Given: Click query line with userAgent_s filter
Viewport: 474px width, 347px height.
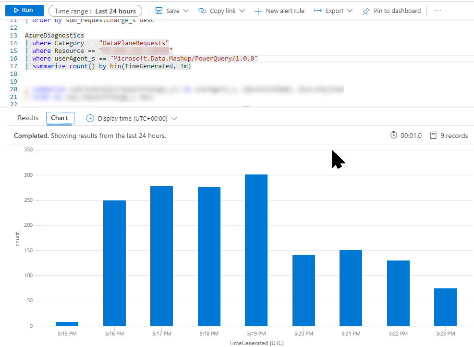Looking at the screenshot, I should point(144,59).
